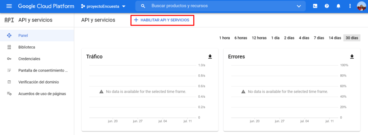
Task: Focus the Buscar productos y recursos field
Action: (221, 6)
